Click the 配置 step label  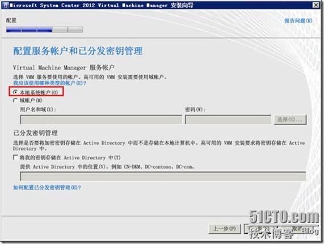click(x=11, y=20)
